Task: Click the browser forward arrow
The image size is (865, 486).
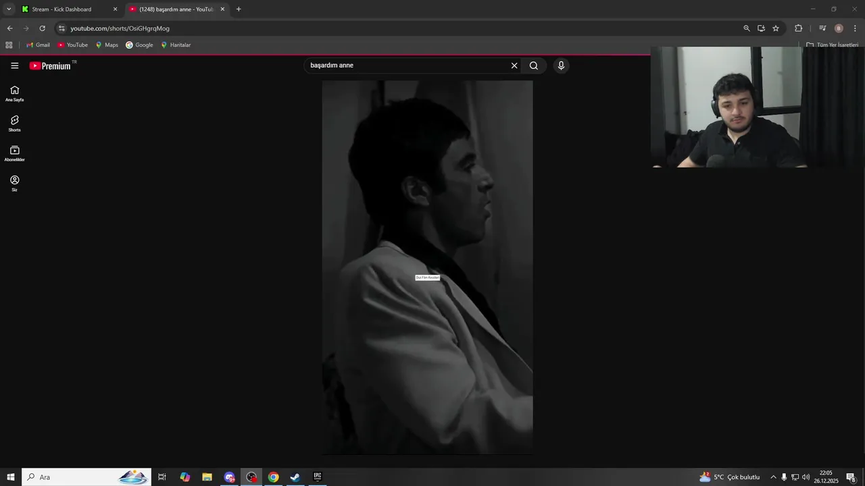Action: point(26,28)
